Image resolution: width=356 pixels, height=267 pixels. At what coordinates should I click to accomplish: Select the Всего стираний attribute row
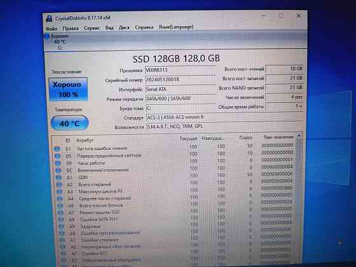(x=175, y=184)
